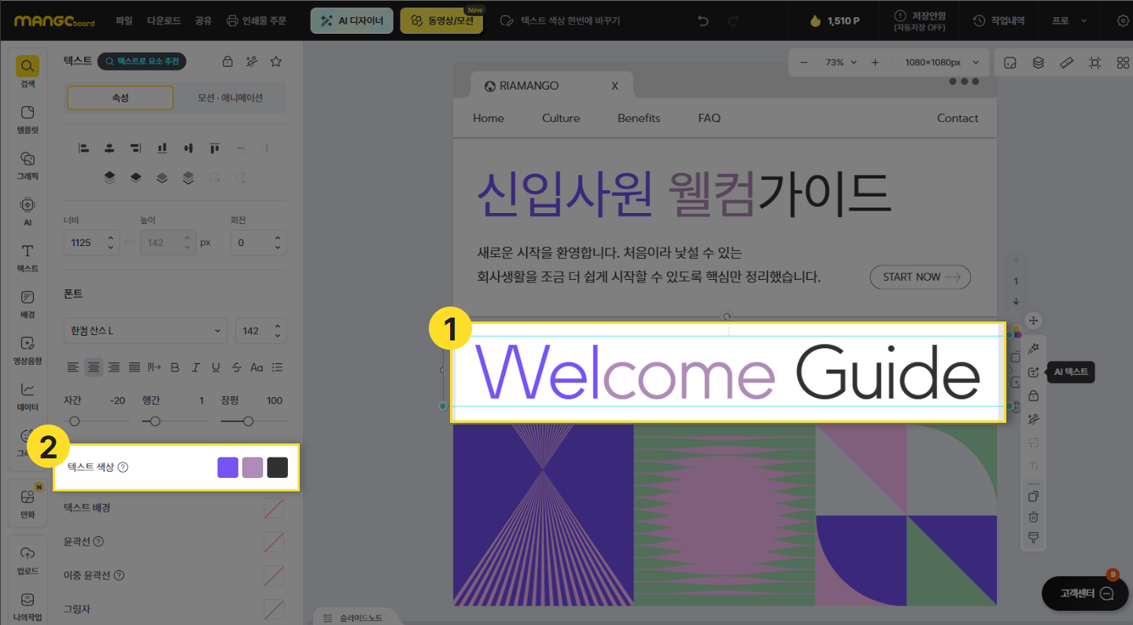The height and width of the screenshot is (625, 1133).
Task: Click the AI 디자이너 button
Action: pyautogui.click(x=352, y=20)
